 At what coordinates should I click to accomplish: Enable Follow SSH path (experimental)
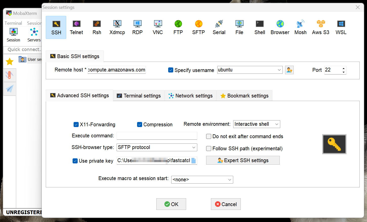(209, 149)
